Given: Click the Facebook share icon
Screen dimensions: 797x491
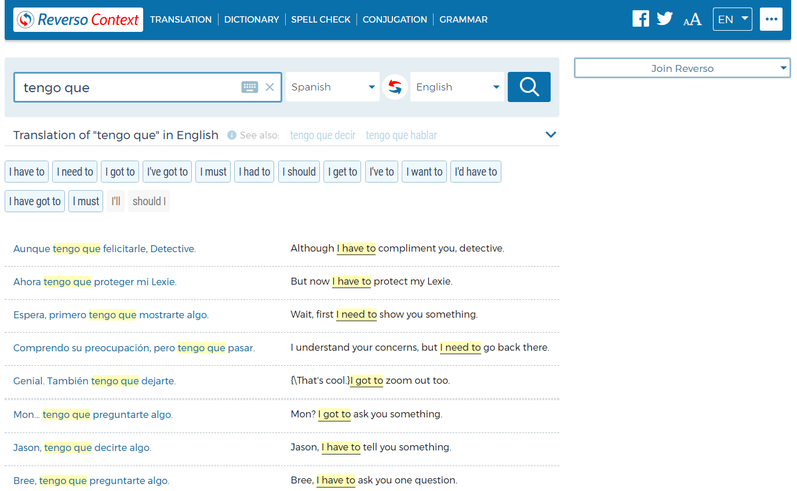Looking at the screenshot, I should point(640,18).
